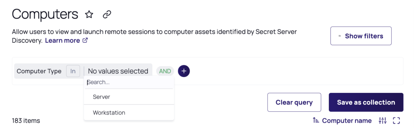
Task: Select Server from the value list
Action: pos(101,97)
